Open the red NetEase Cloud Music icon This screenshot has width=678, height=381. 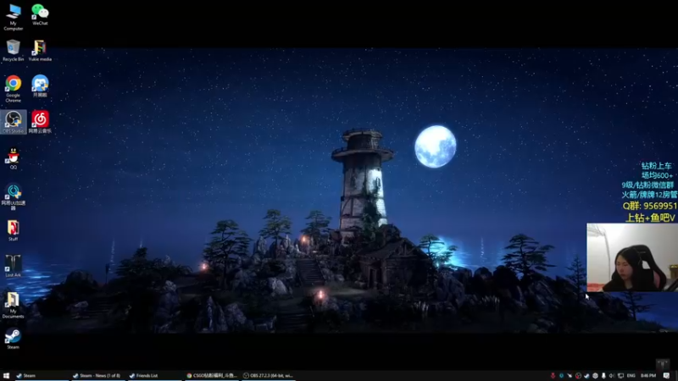tap(40, 122)
